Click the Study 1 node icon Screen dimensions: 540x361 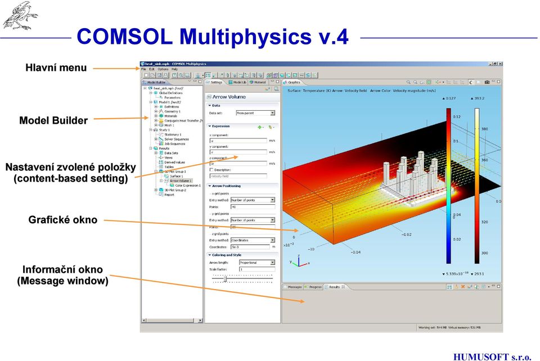(x=155, y=130)
